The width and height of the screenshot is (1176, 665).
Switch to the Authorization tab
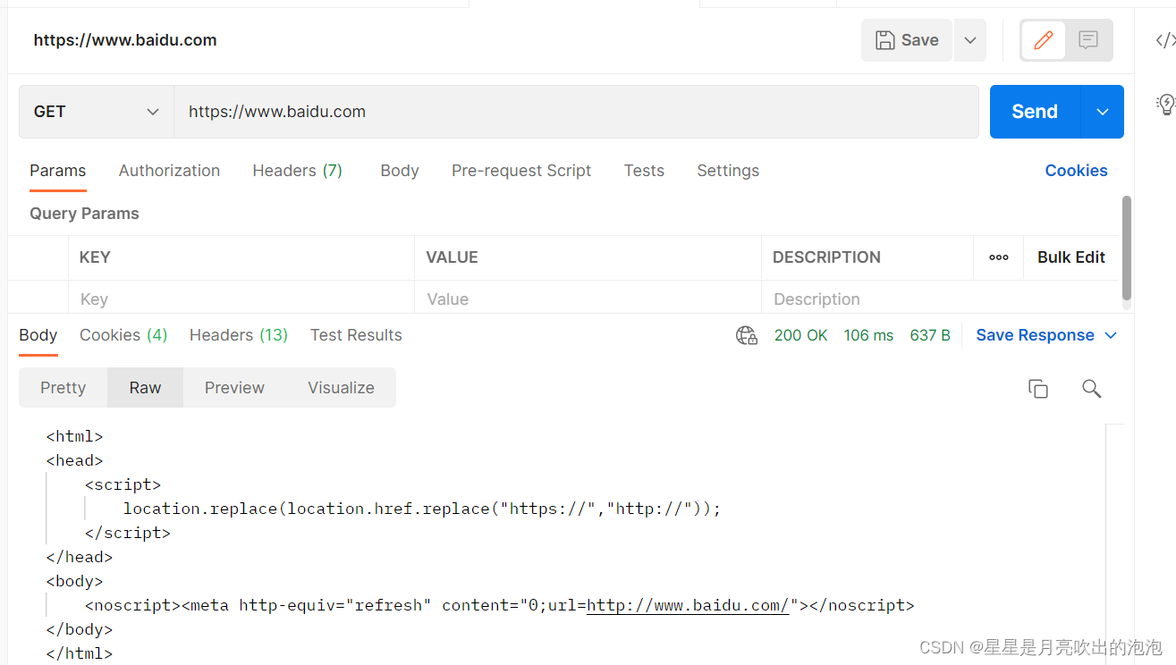169,171
